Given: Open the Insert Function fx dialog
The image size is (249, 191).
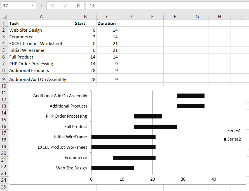Looking at the screenshot, I should point(78,6).
